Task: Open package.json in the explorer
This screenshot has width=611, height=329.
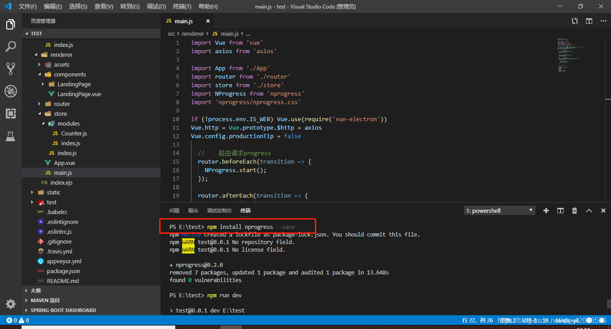Action: click(91, 271)
